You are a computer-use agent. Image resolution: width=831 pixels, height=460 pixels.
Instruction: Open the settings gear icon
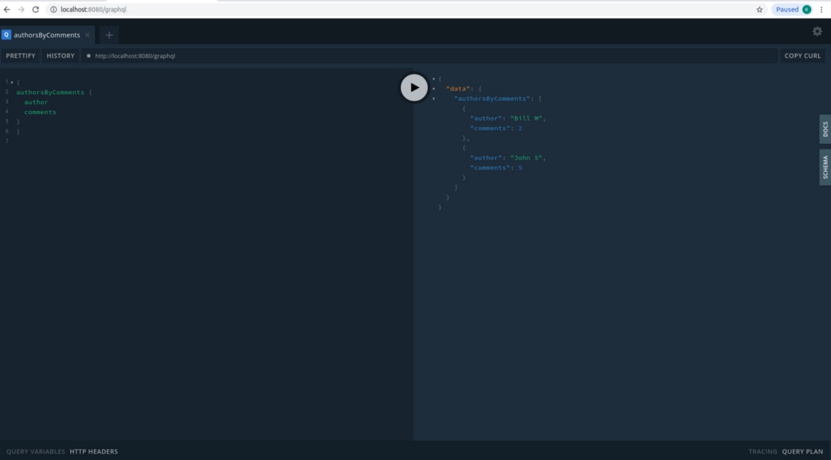click(x=817, y=31)
